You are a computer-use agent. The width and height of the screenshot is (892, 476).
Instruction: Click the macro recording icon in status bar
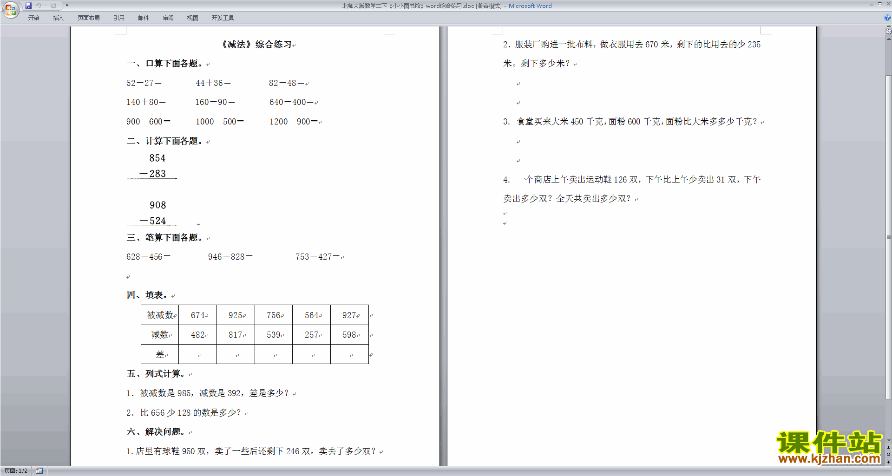[39, 471]
